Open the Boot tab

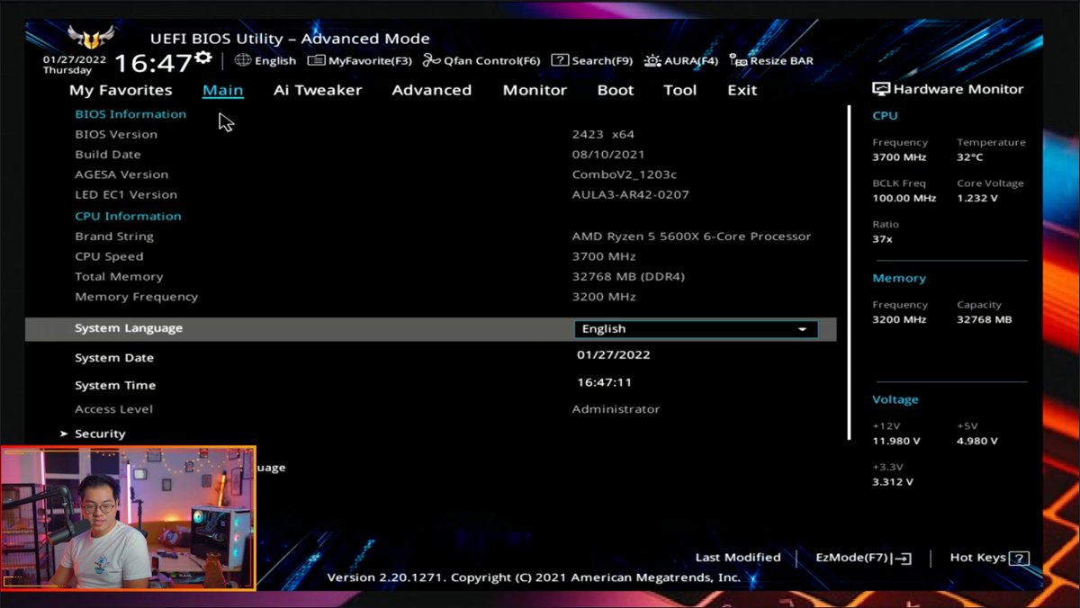pos(616,90)
